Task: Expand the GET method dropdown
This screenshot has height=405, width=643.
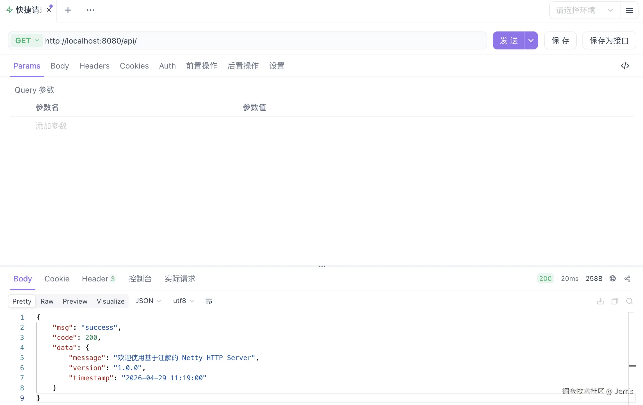Action: [27, 40]
